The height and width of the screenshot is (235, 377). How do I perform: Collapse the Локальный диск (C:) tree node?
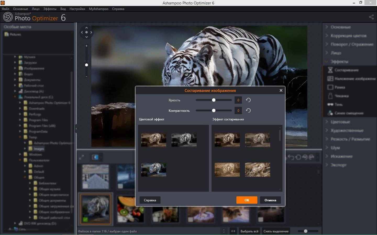(x=15, y=97)
